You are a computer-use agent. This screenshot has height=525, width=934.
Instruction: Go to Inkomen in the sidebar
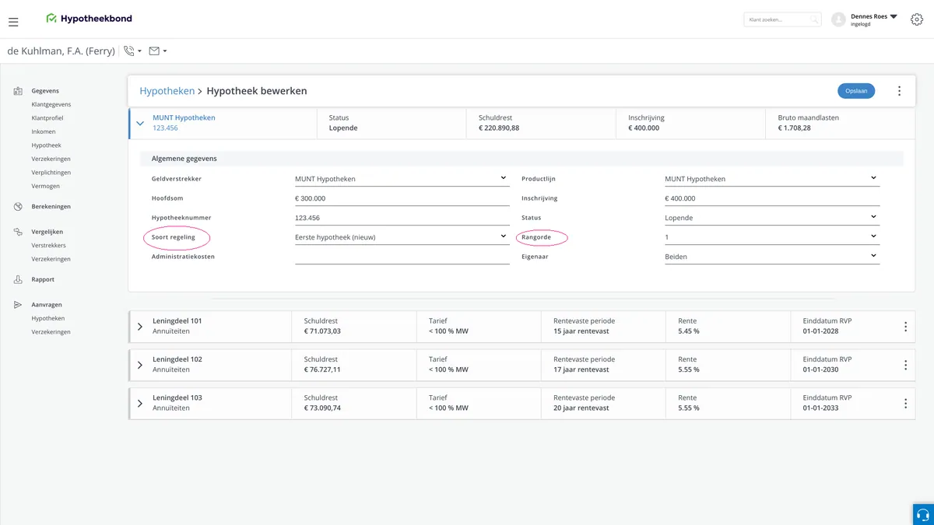click(44, 131)
